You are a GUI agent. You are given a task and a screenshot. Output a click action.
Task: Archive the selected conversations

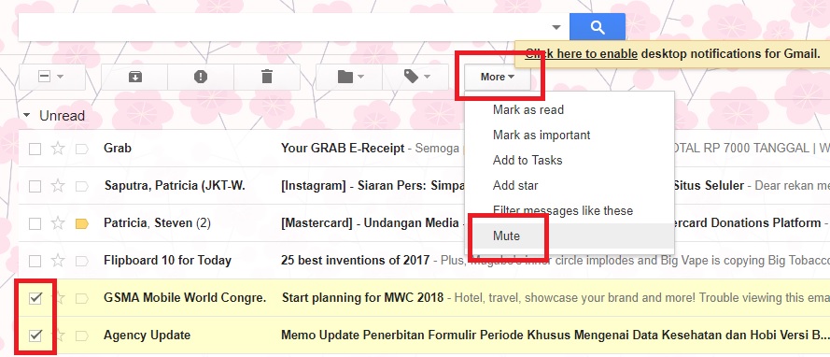point(135,77)
